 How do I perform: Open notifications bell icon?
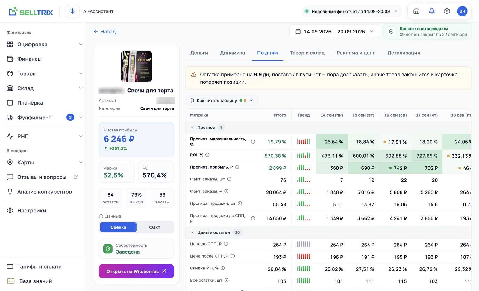tap(431, 11)
